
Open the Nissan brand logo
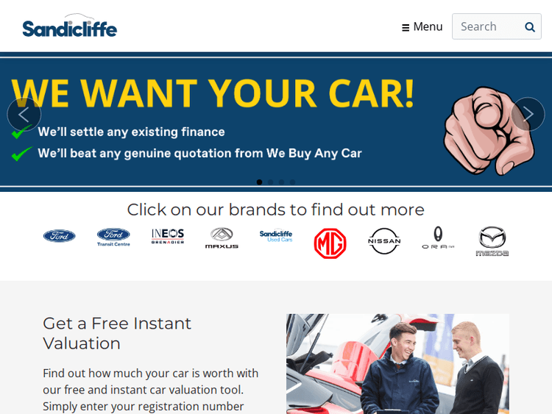(x=384, y=241)
